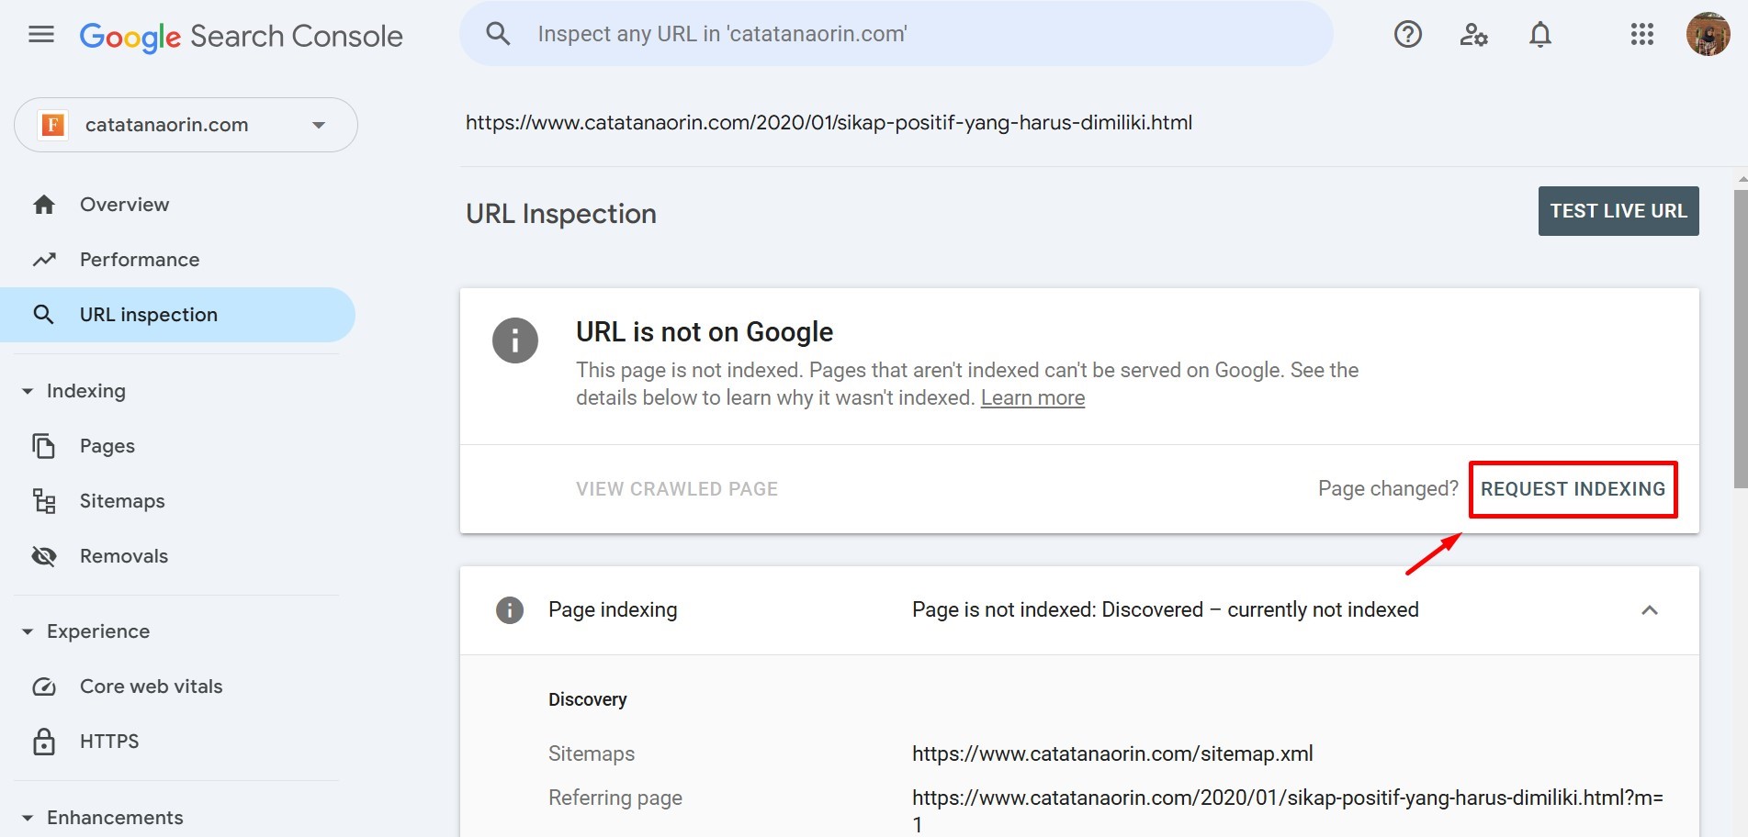Click the 'Referring page' label

pyautogui.click(x=615, y=798)
